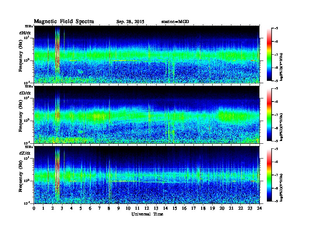Click the '5' hour tick label
309x239 pixels.
pyautogui.click(x=81, y=208)
